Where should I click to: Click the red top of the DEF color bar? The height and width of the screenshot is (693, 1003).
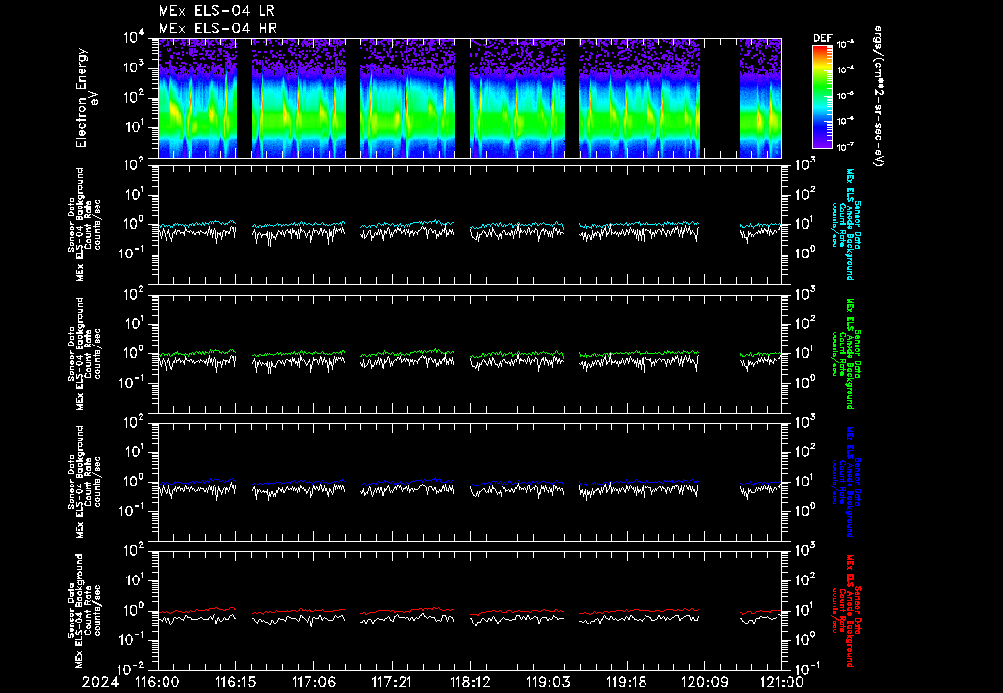pos(822,50)
